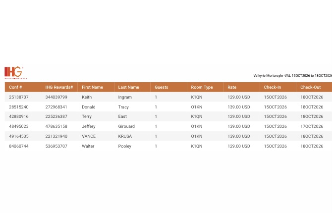332x213 pixels.
Task: Click last name 'Ingram'
Action: coord(125,97)
